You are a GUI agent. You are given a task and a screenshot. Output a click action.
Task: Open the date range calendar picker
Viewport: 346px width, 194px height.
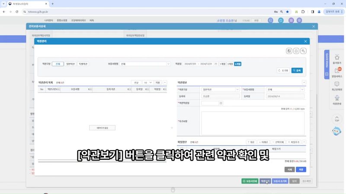(x=216, y=64)
